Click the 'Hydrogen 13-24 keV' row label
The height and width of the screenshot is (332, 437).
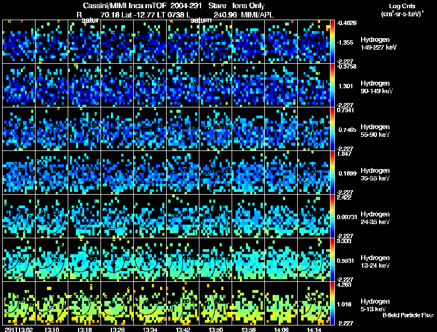(375, 262)
